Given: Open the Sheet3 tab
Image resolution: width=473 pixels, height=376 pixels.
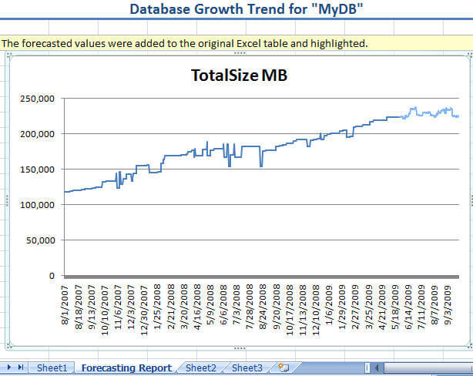Looking at the screenshot, I should click(x=247, y=368).
